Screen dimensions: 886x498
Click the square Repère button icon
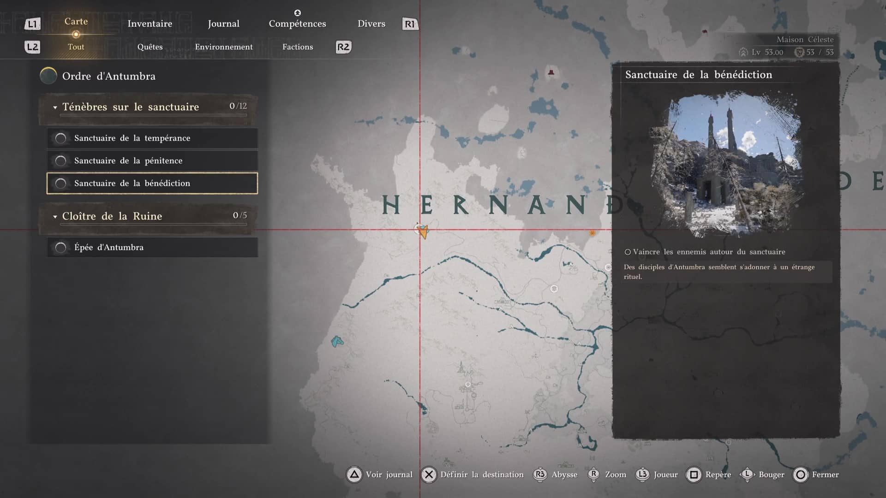click(694, 474)
